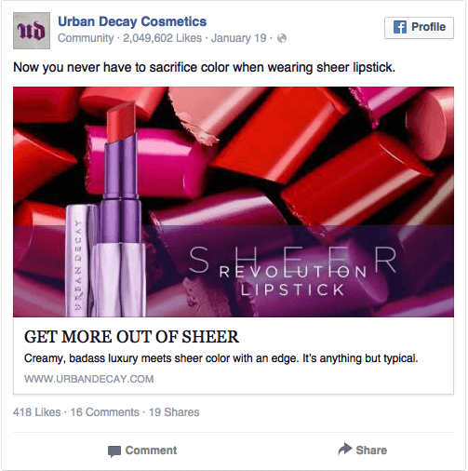Open the Urban Decay Cosmetics page name
The image size is (468, 471).
132,21
